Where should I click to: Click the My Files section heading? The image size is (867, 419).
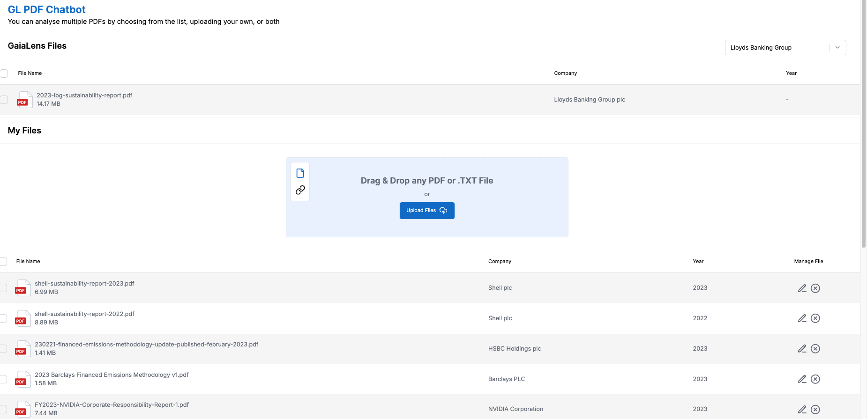pyautogui.click(x=24, y=130)
